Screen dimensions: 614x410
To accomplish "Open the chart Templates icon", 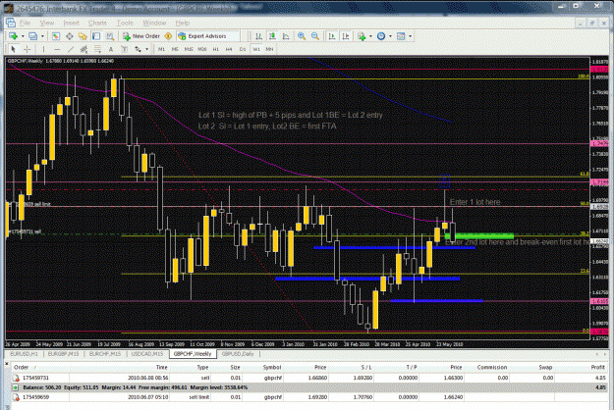I will pyautogui.click(x=401, y=36).
